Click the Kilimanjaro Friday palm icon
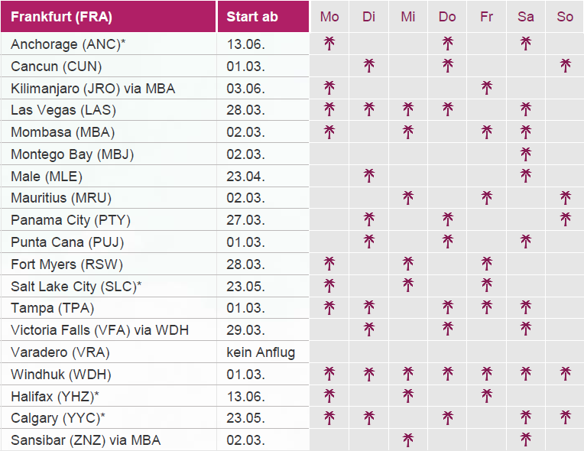The image size is (584, 451). click(x=486, y=88)
